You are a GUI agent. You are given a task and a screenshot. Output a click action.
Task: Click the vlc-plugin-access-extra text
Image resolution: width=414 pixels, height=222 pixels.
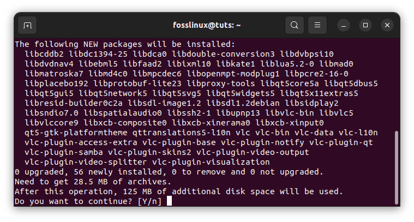click(81, 142)
